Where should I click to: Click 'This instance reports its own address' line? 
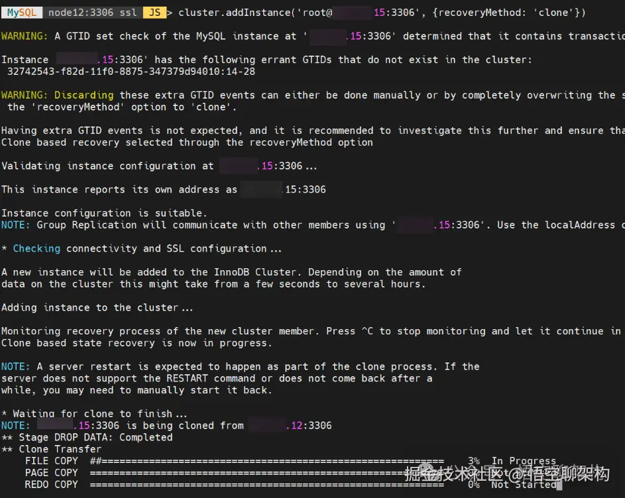[164, 189]
